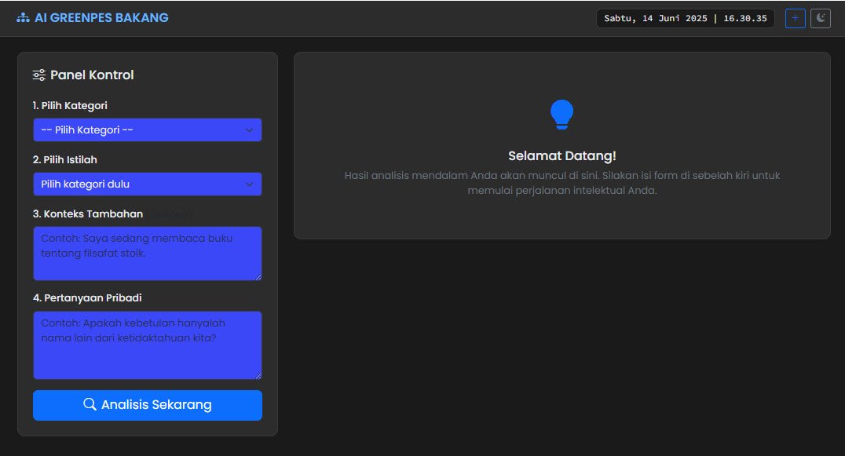The height and width of the screenshot is (456, 845).
Task: Click the date and time display
Action: point(685,18)
